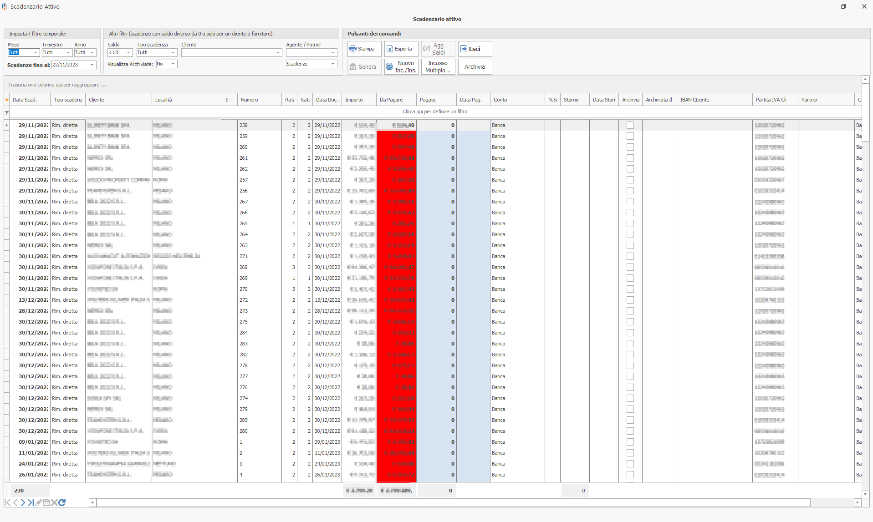The height and width of the screenshot is (522, 873).
Task: Open the Scadenze fino al date picker
Action: pos(92,65)
